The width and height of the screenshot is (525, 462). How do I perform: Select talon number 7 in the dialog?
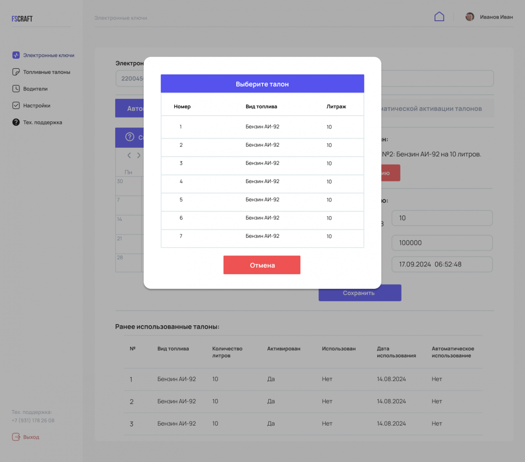(x=262, y=239)
